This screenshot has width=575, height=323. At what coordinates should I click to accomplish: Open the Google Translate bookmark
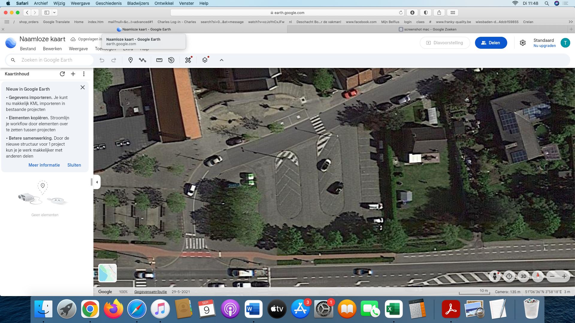(x=56, y=22)
